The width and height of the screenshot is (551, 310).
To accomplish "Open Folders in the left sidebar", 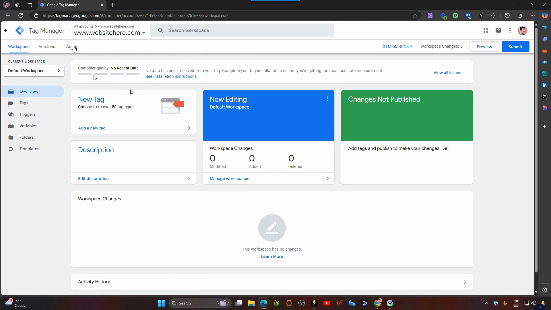I will 33,137.
